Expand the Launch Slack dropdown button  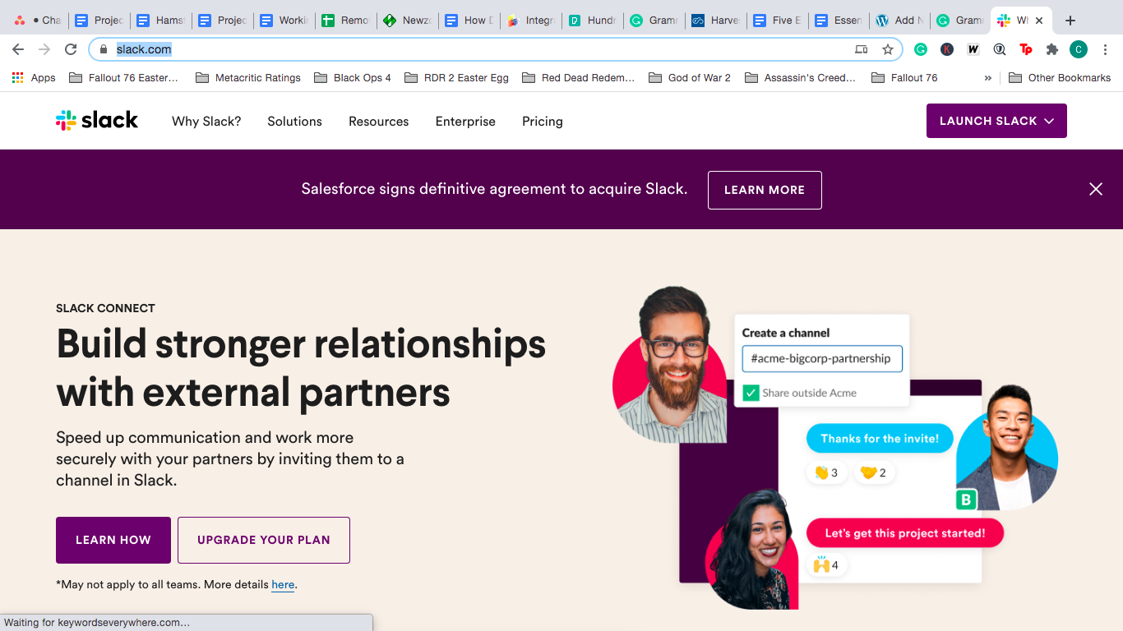pos(996,121)
